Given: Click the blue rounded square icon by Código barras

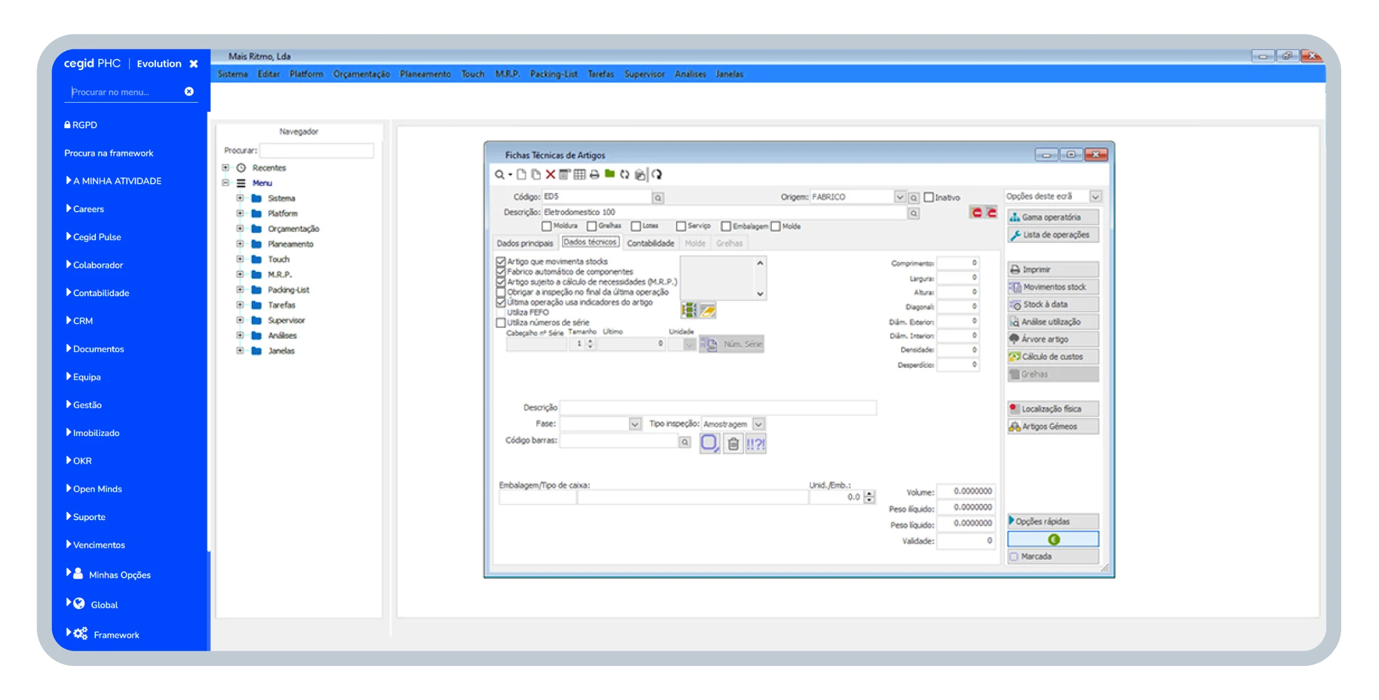Looking at the screenshot, I should (709, 443).
